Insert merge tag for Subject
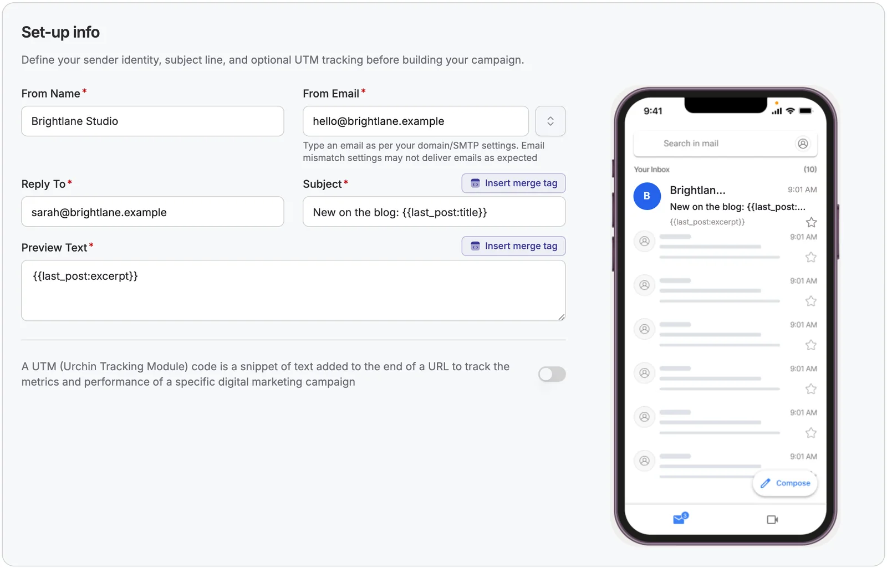The height and width of the screenshot is (568, 887). (x=513, y=183)
